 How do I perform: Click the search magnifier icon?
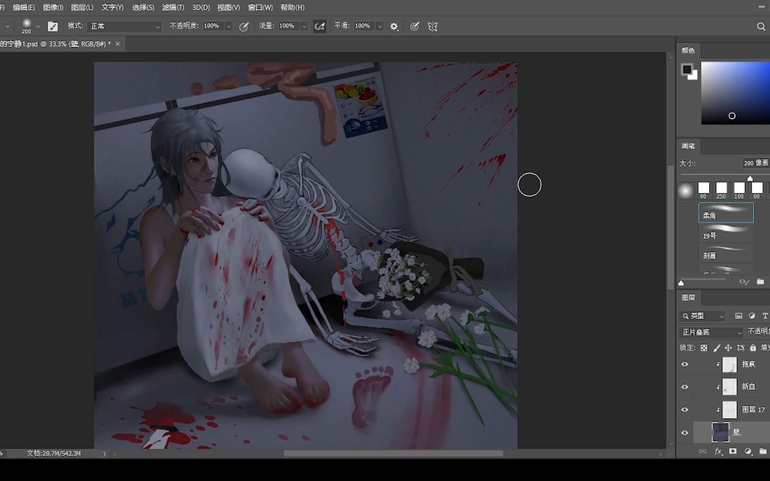point(761,26)
